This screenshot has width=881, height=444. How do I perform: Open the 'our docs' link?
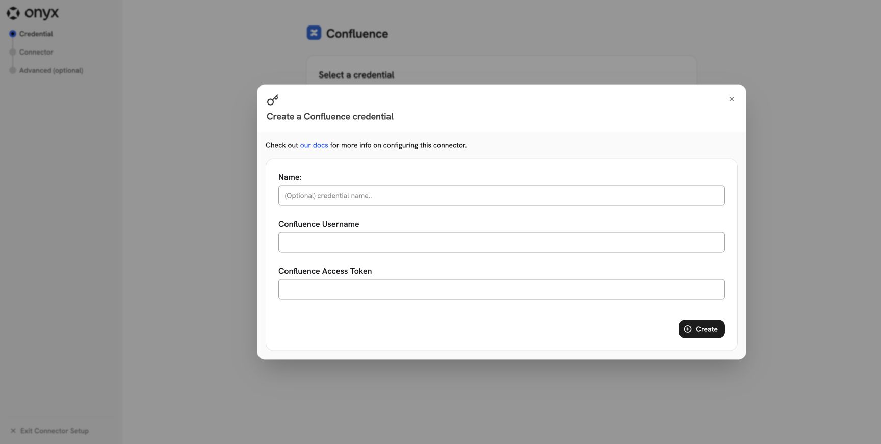point(314,145)
